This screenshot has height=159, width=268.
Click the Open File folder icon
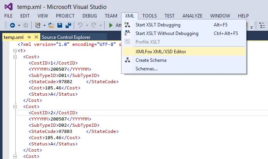coord(52,25)
